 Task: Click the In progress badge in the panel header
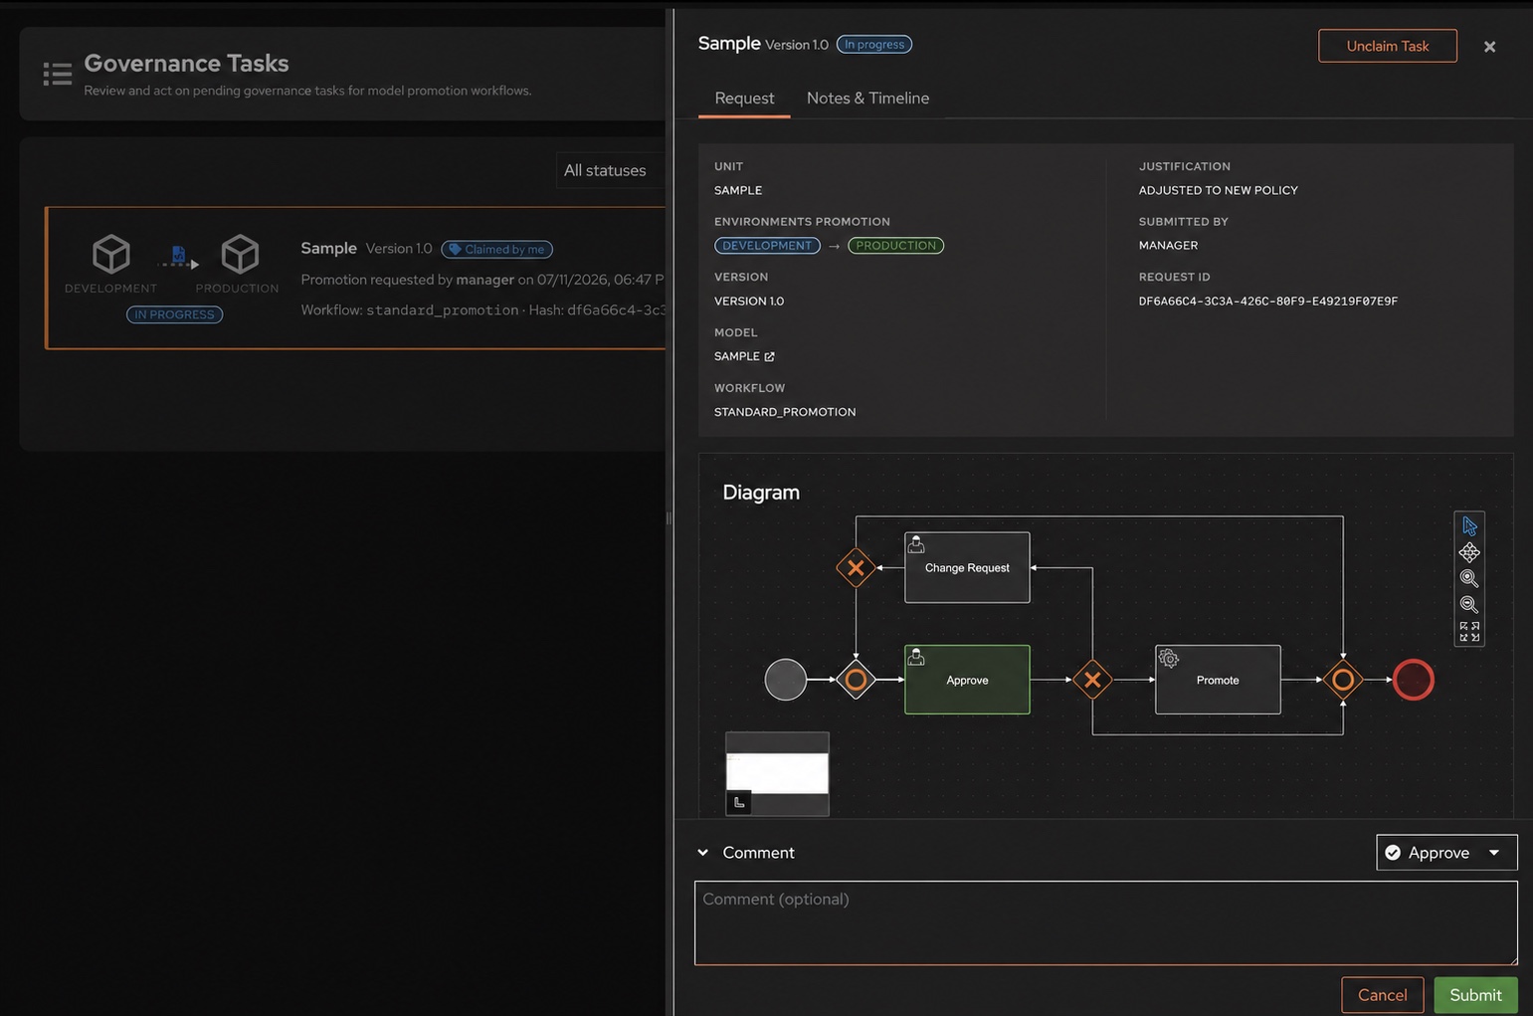[874, 44]
